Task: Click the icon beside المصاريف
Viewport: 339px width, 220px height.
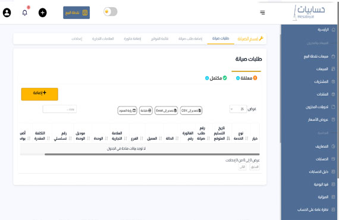Action: tap(333, 146)
